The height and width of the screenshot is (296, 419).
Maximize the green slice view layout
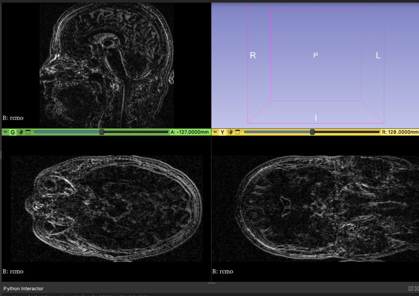coord(28,132)
